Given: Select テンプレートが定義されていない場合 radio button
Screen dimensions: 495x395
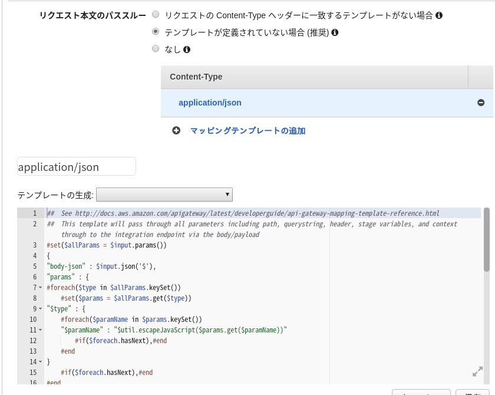Looking at the screenshot, I should (x=156, y=32).
